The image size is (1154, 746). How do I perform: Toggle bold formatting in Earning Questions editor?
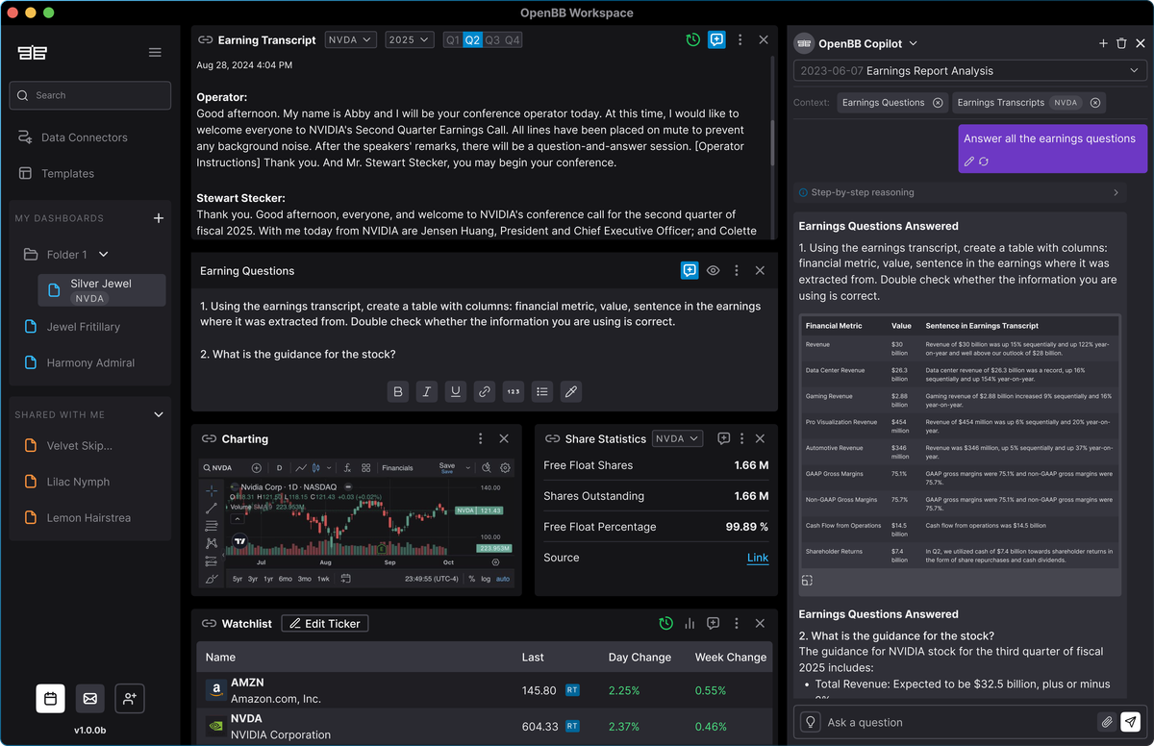click(x=397, y=391)
